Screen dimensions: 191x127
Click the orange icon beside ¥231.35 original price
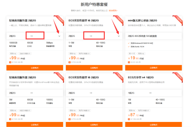[x=129, y=62]
